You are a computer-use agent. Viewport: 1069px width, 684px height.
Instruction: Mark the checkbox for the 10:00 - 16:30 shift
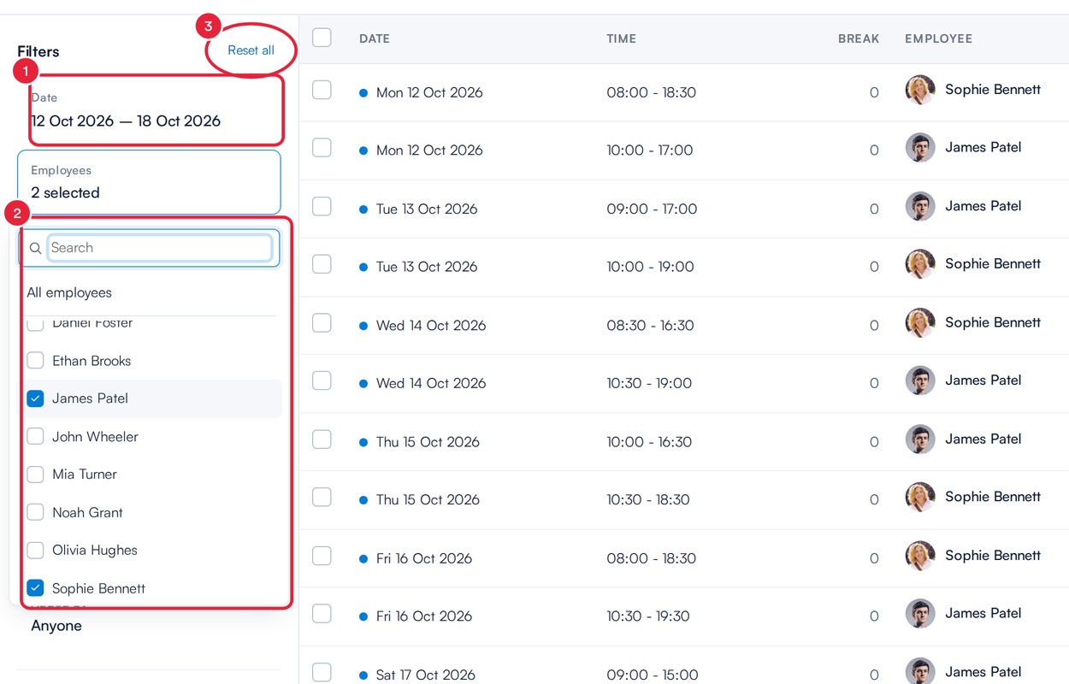pyautogui.click(x=322, y=439)
